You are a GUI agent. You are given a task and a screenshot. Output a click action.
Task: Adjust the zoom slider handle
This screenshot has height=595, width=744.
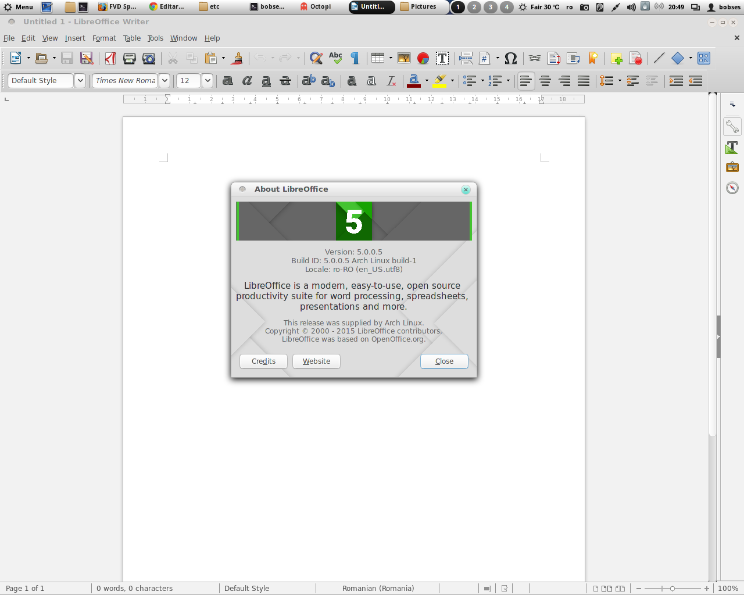[x=673, y=589]
